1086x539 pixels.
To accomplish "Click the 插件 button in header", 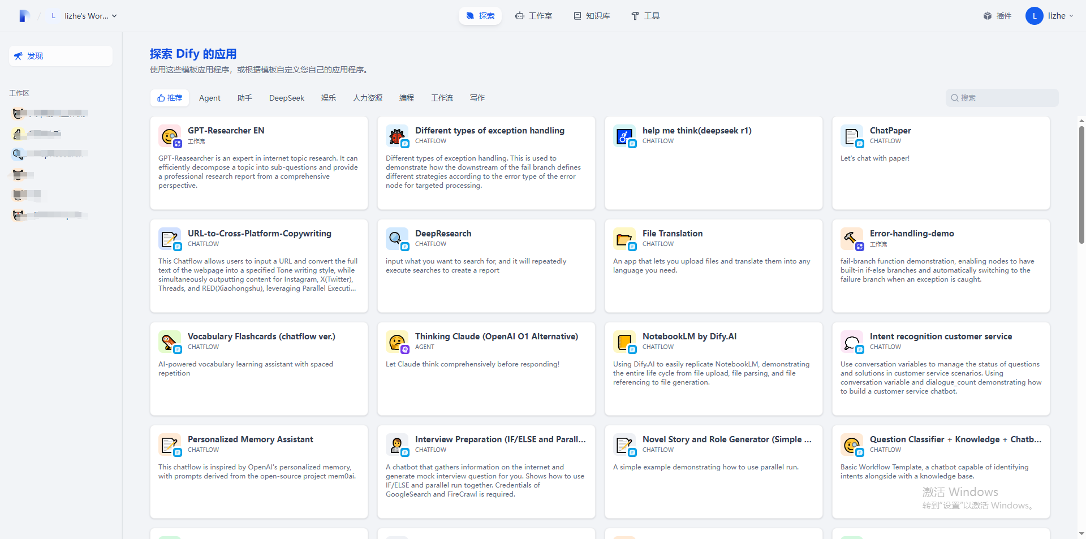I will coord(997,16).
